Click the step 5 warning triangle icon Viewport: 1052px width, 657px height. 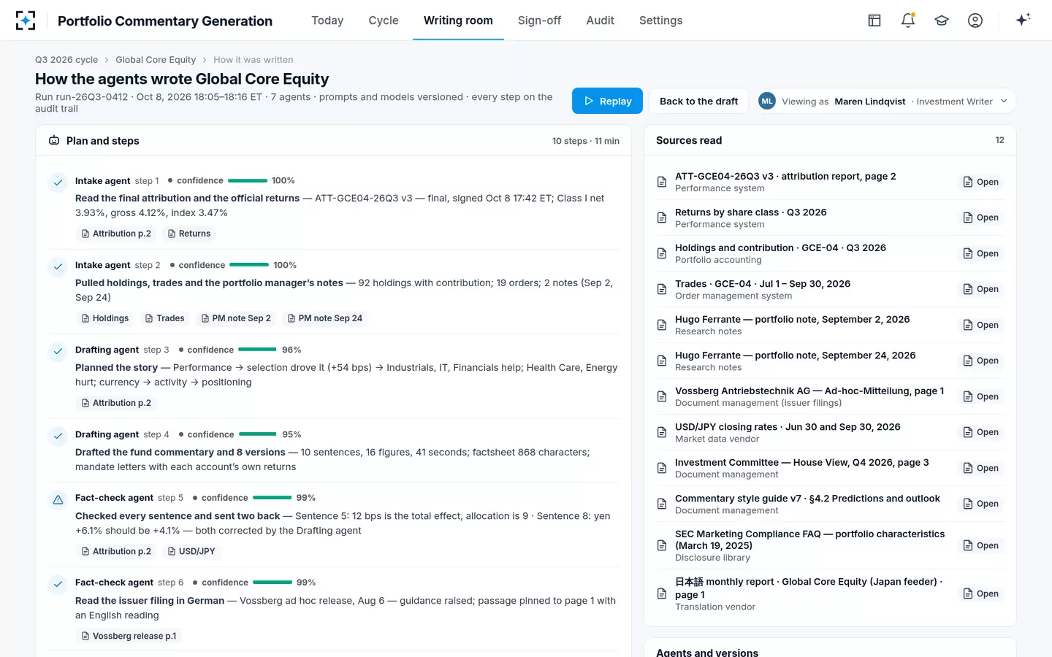[58, 500]
